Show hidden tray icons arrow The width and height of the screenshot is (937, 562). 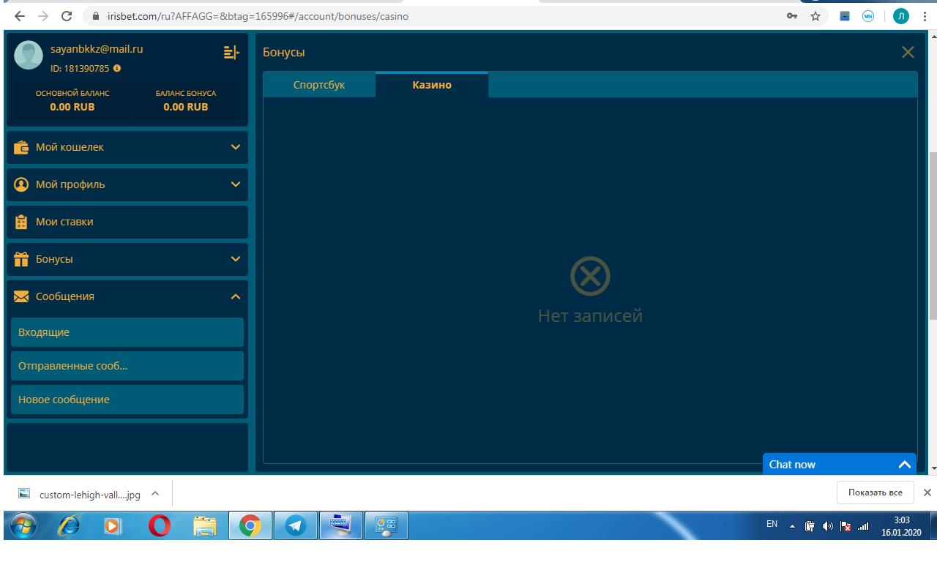click(791, 526)
